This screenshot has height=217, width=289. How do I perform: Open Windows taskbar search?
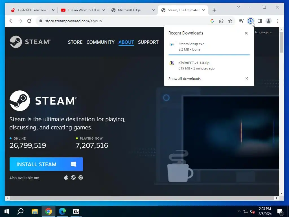click(20, 211)
